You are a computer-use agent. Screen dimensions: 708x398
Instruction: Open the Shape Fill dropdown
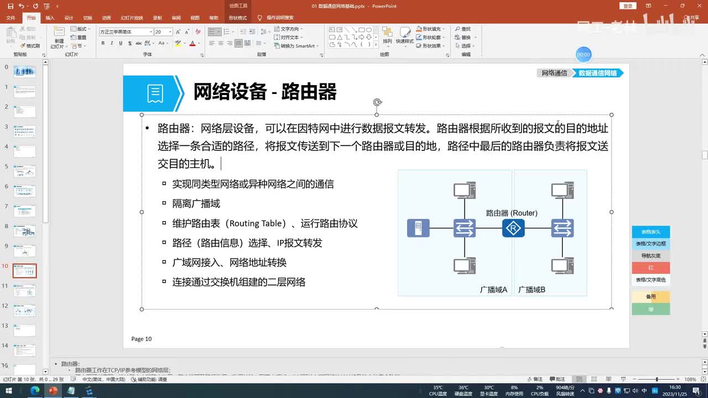430,29
